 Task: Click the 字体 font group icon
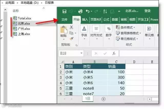click(x=84, y=28)
